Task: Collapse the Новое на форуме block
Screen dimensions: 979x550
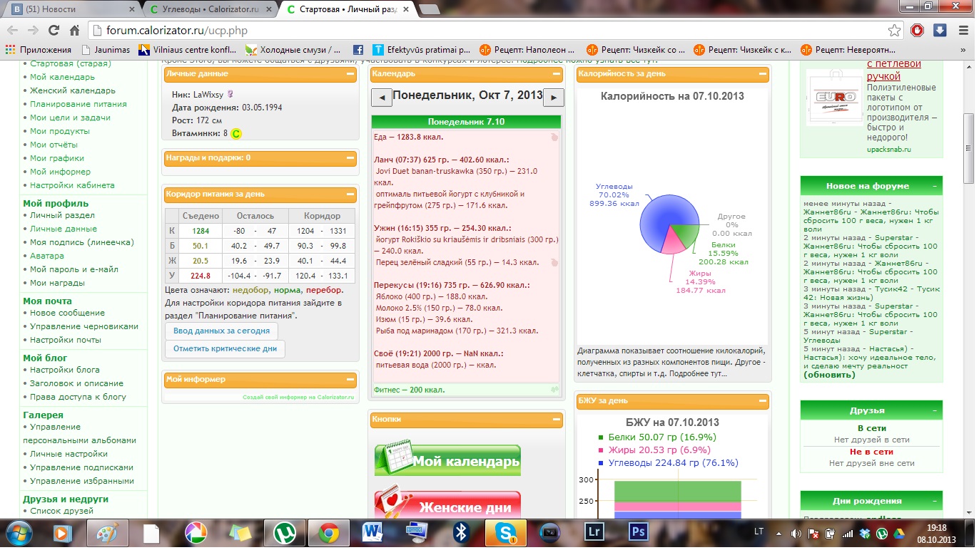Action: [x=935, y=186]
